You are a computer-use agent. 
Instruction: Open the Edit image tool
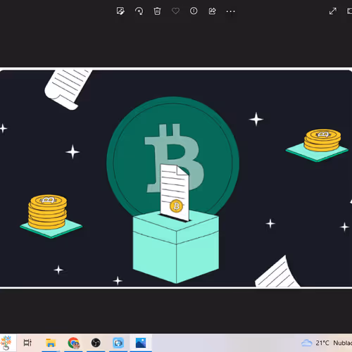pyautogui.click(x=120, y=11)
